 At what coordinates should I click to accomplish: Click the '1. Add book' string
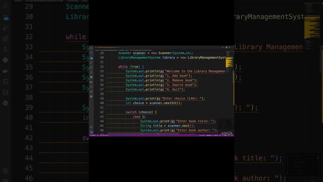click(177, 76)
